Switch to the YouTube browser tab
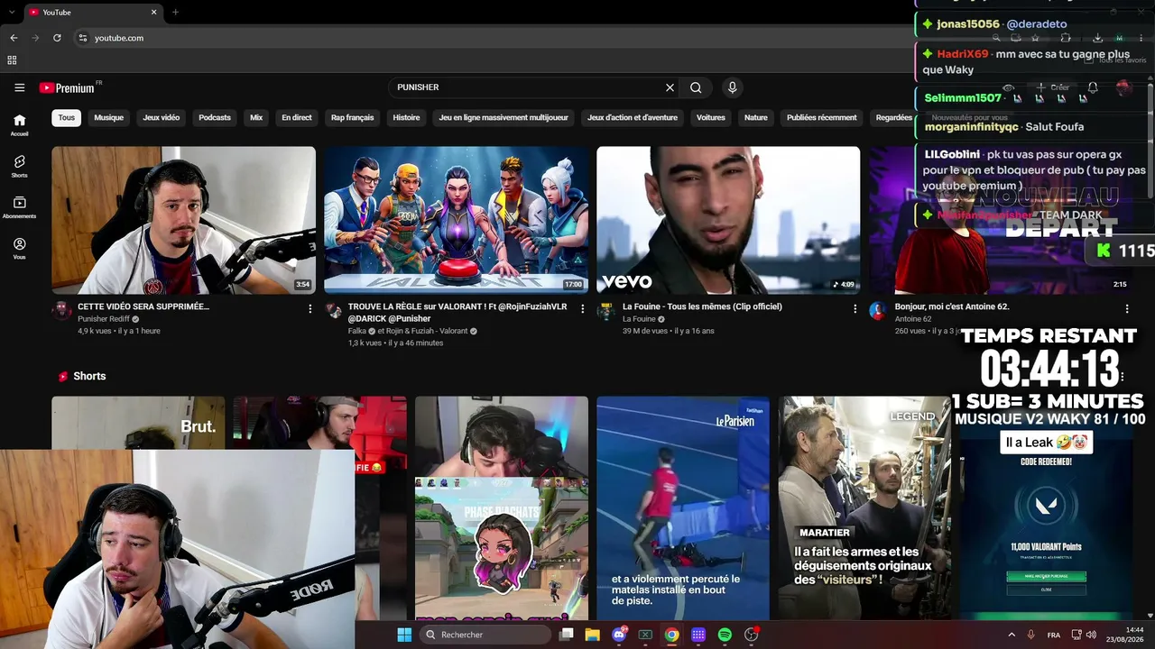This screenshot has height=649, width=1155. [92, 12]
